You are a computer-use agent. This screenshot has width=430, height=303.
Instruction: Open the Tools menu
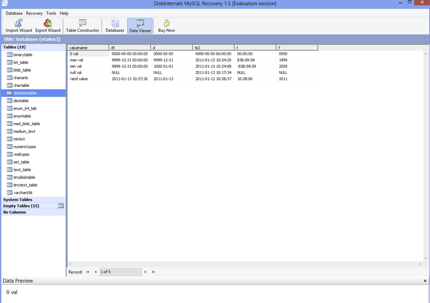(51, 13)
